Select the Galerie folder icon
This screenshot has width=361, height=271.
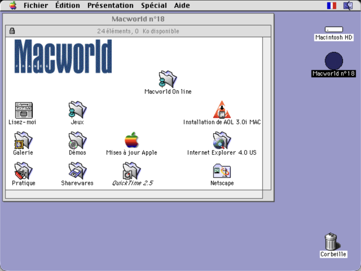point(23,140)
